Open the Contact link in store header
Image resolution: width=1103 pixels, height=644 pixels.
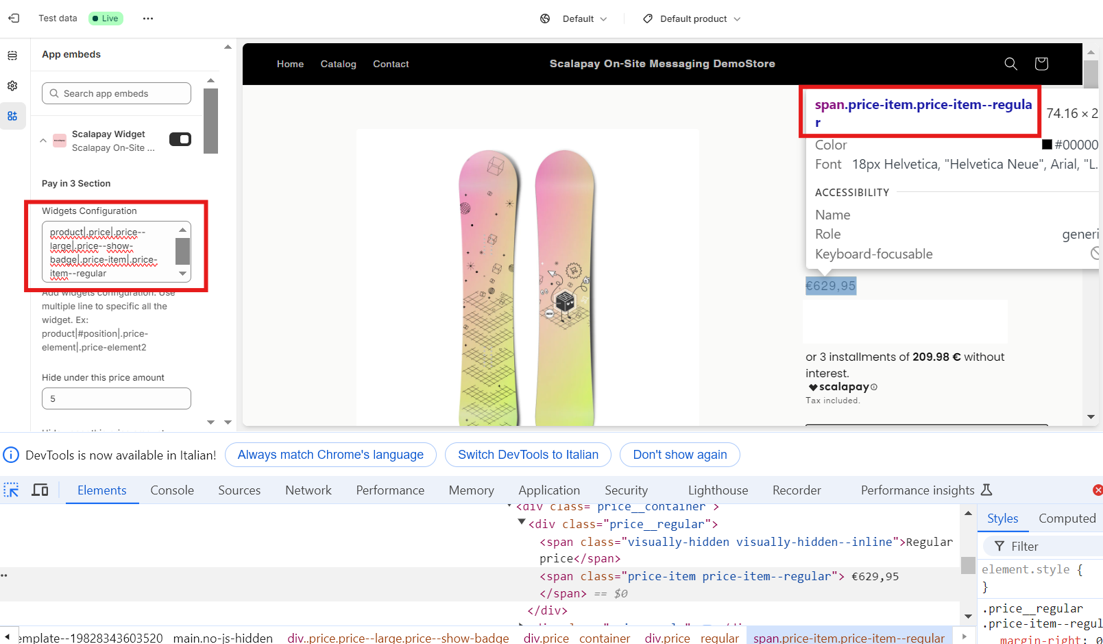click(391, 64)
